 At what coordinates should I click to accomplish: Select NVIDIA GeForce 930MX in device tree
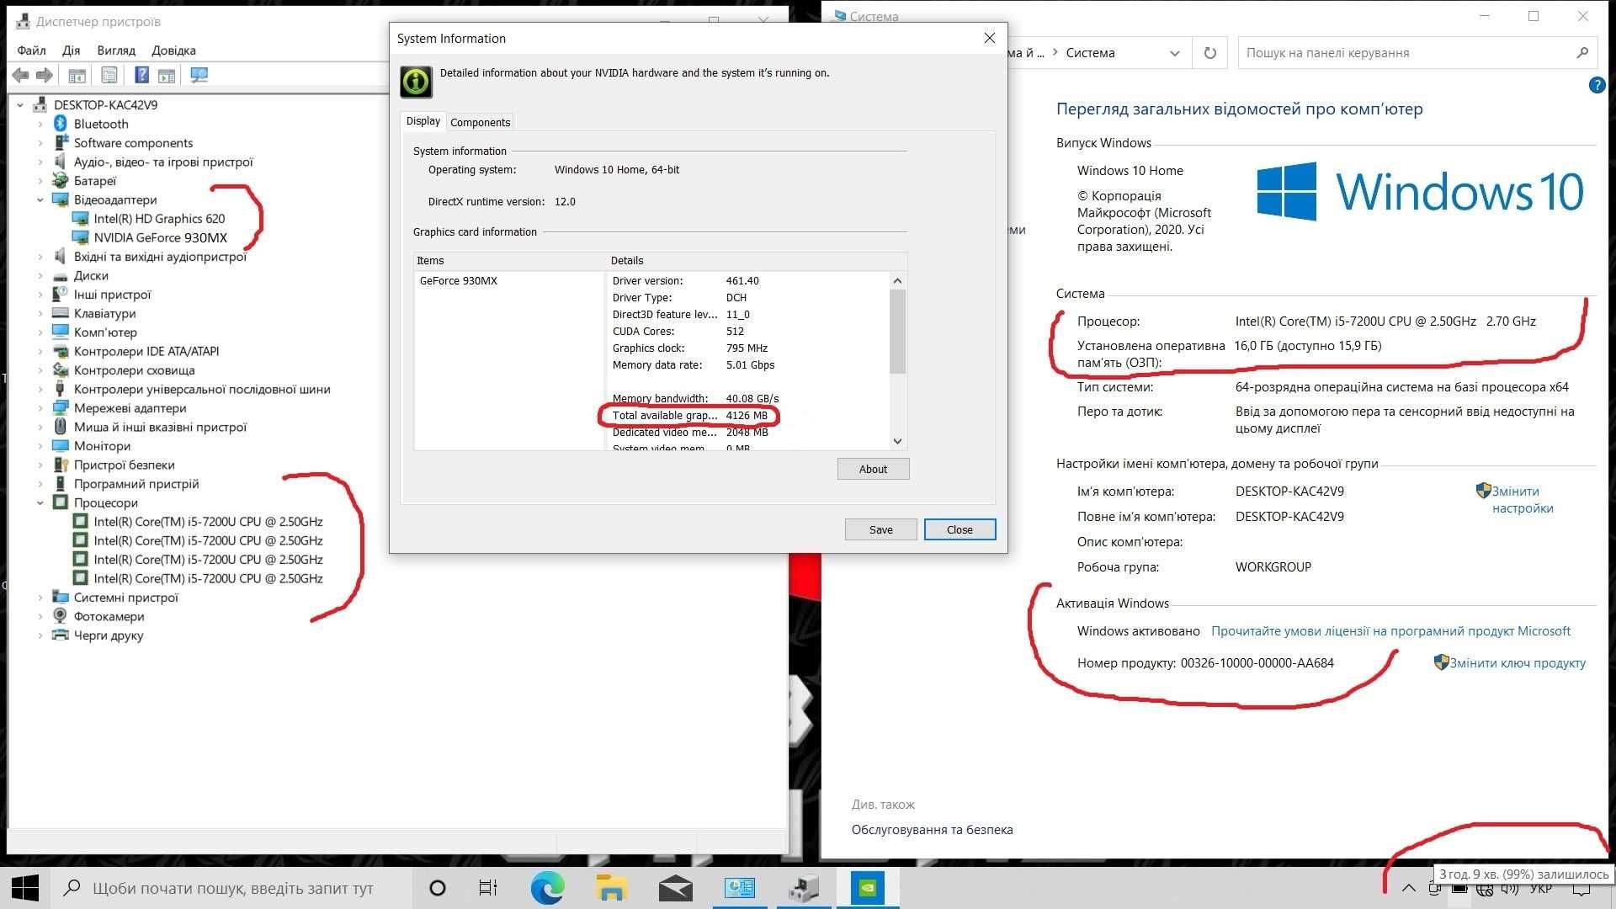(x=160, y=237)
